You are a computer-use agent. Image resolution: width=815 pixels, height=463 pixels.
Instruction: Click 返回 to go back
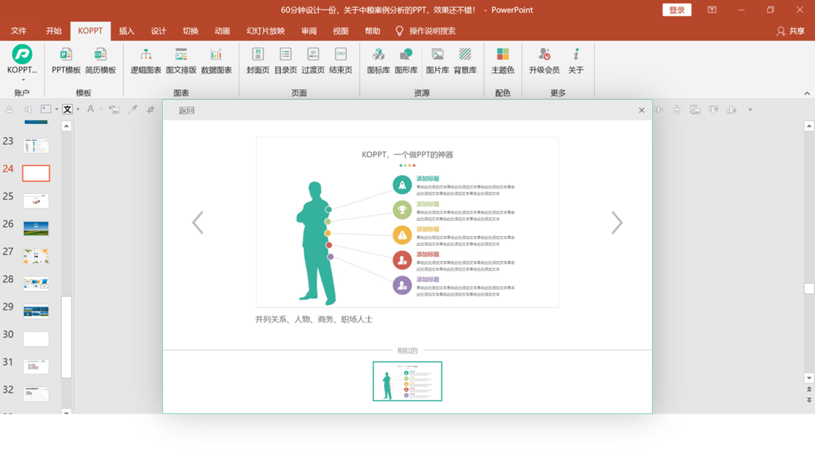187,110
